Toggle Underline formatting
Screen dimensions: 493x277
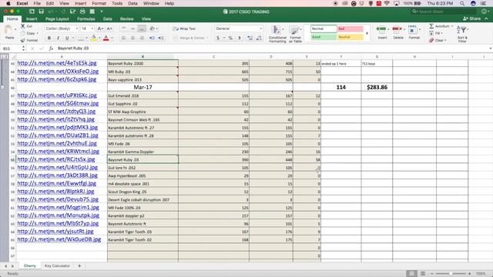pos(67,38)
